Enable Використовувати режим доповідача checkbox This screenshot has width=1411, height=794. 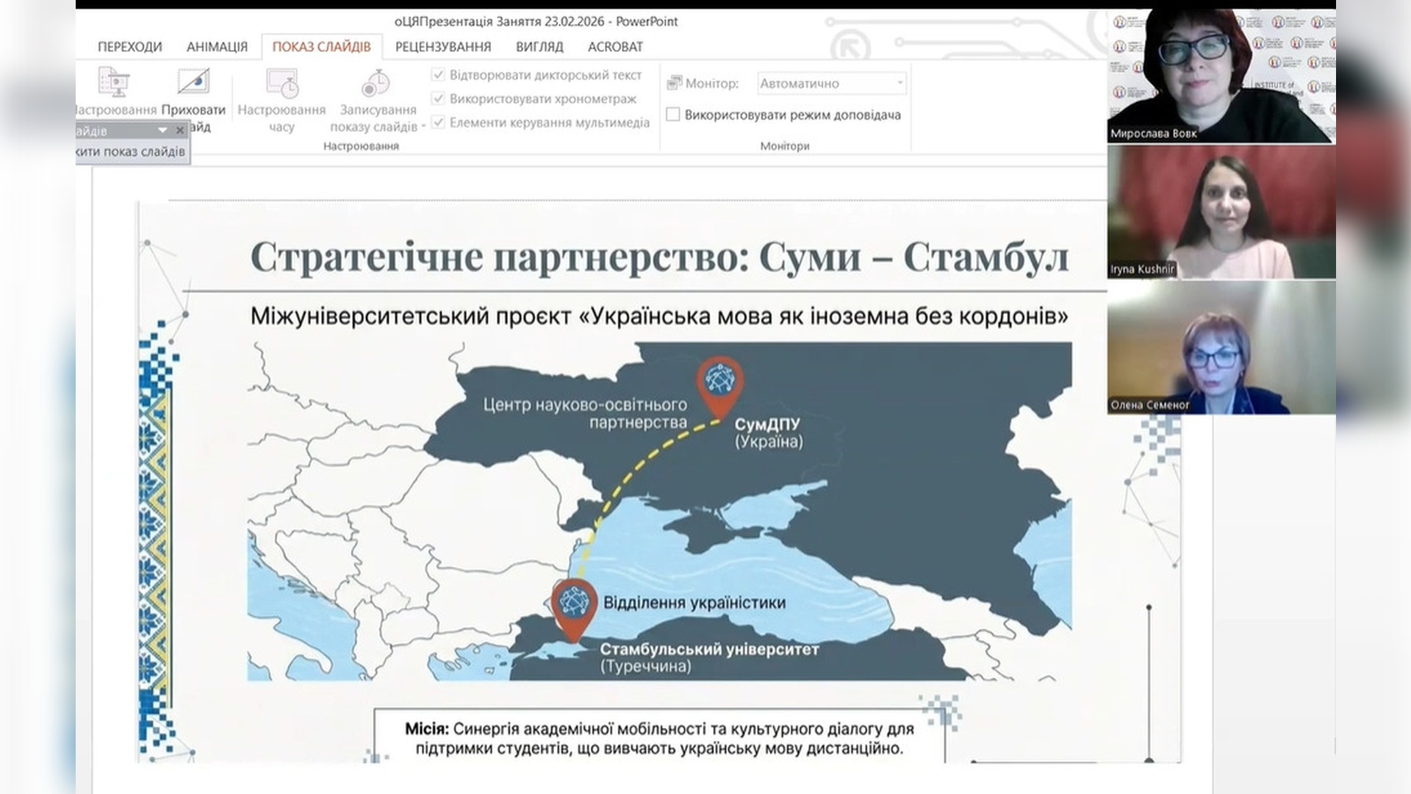pyautogui.click(x=673, y=115)
